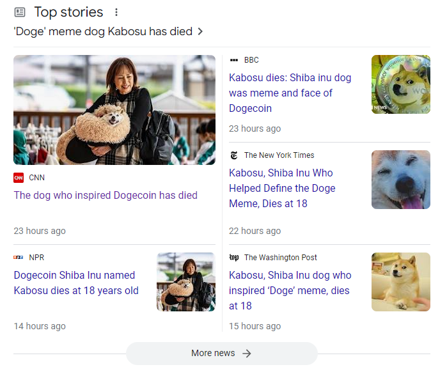Image resolution: width=447 pixels, height=374 pixels.
Task: Expand the 'Doge' meme dog headline chevron
Action: 200,31
